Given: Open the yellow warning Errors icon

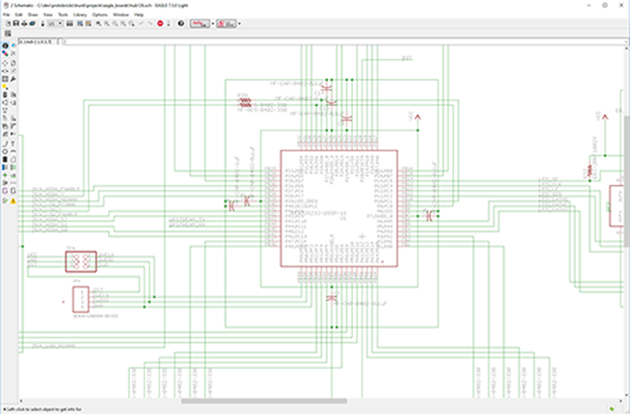Looking at the screenshot, I should [13, 201].
